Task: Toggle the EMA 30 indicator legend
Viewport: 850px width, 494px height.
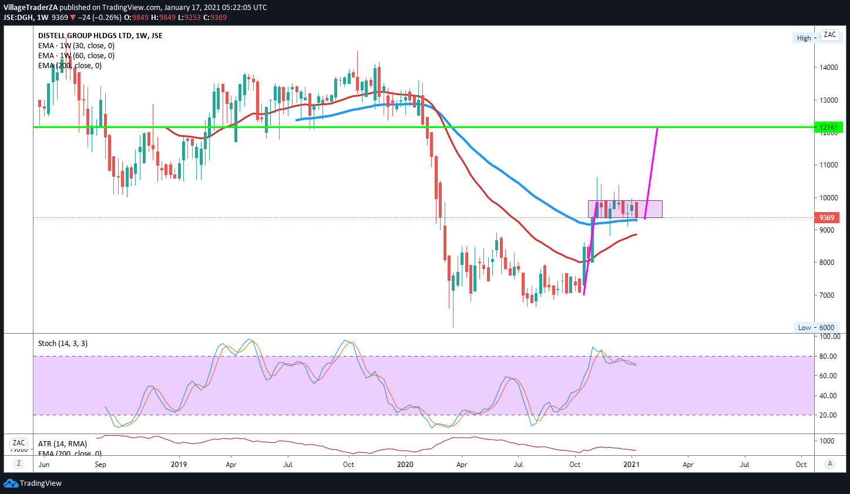Action: coord(76,46)
